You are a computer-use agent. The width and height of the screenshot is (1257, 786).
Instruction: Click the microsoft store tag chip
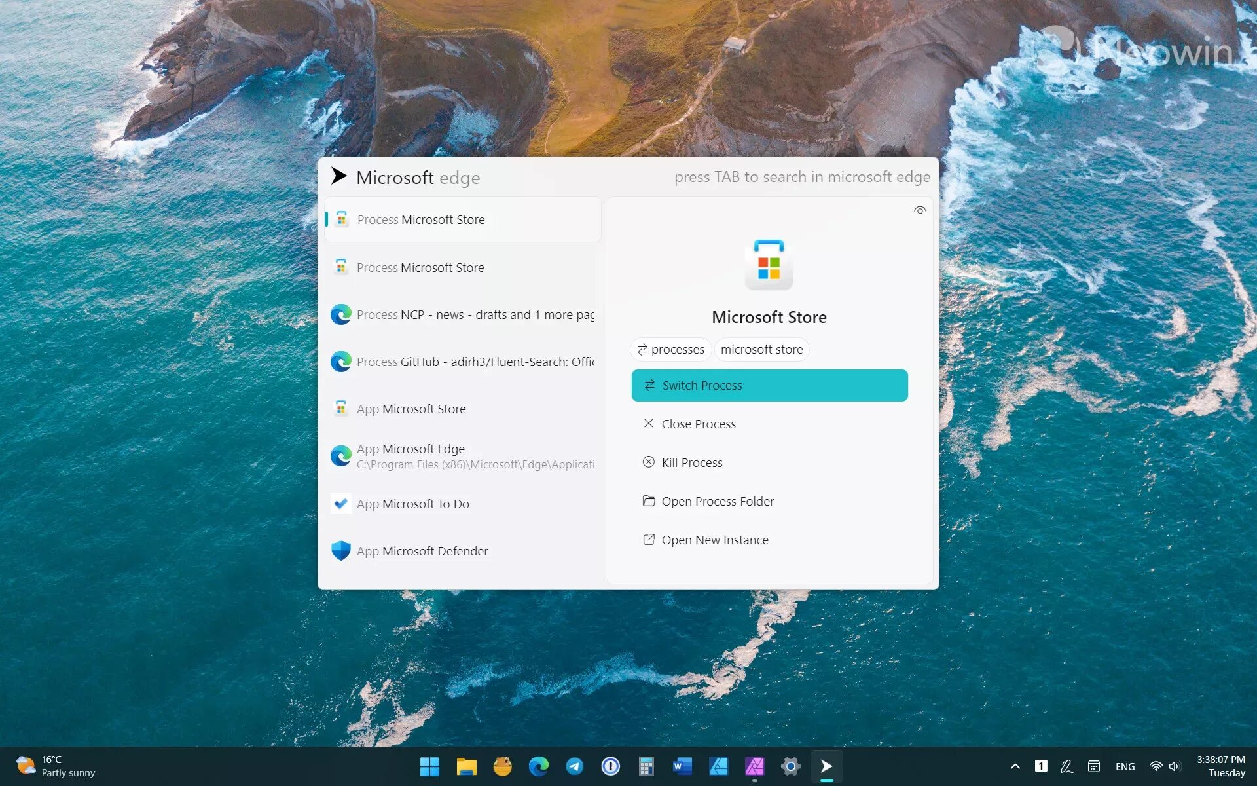[x=761, y=349]
